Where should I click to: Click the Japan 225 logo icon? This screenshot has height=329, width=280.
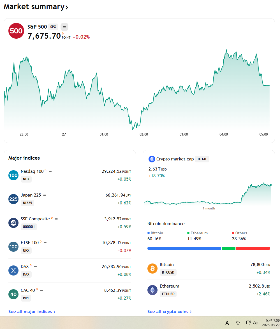point(13,199)
